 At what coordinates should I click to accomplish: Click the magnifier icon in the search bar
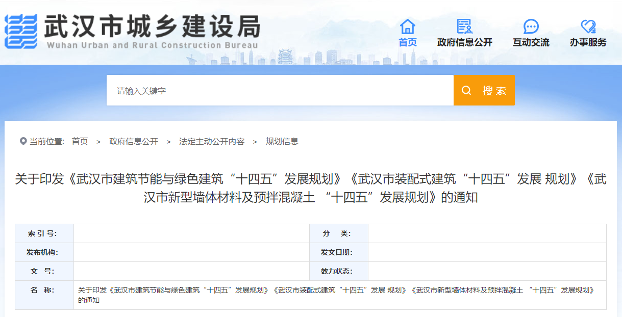coord(466,90)
